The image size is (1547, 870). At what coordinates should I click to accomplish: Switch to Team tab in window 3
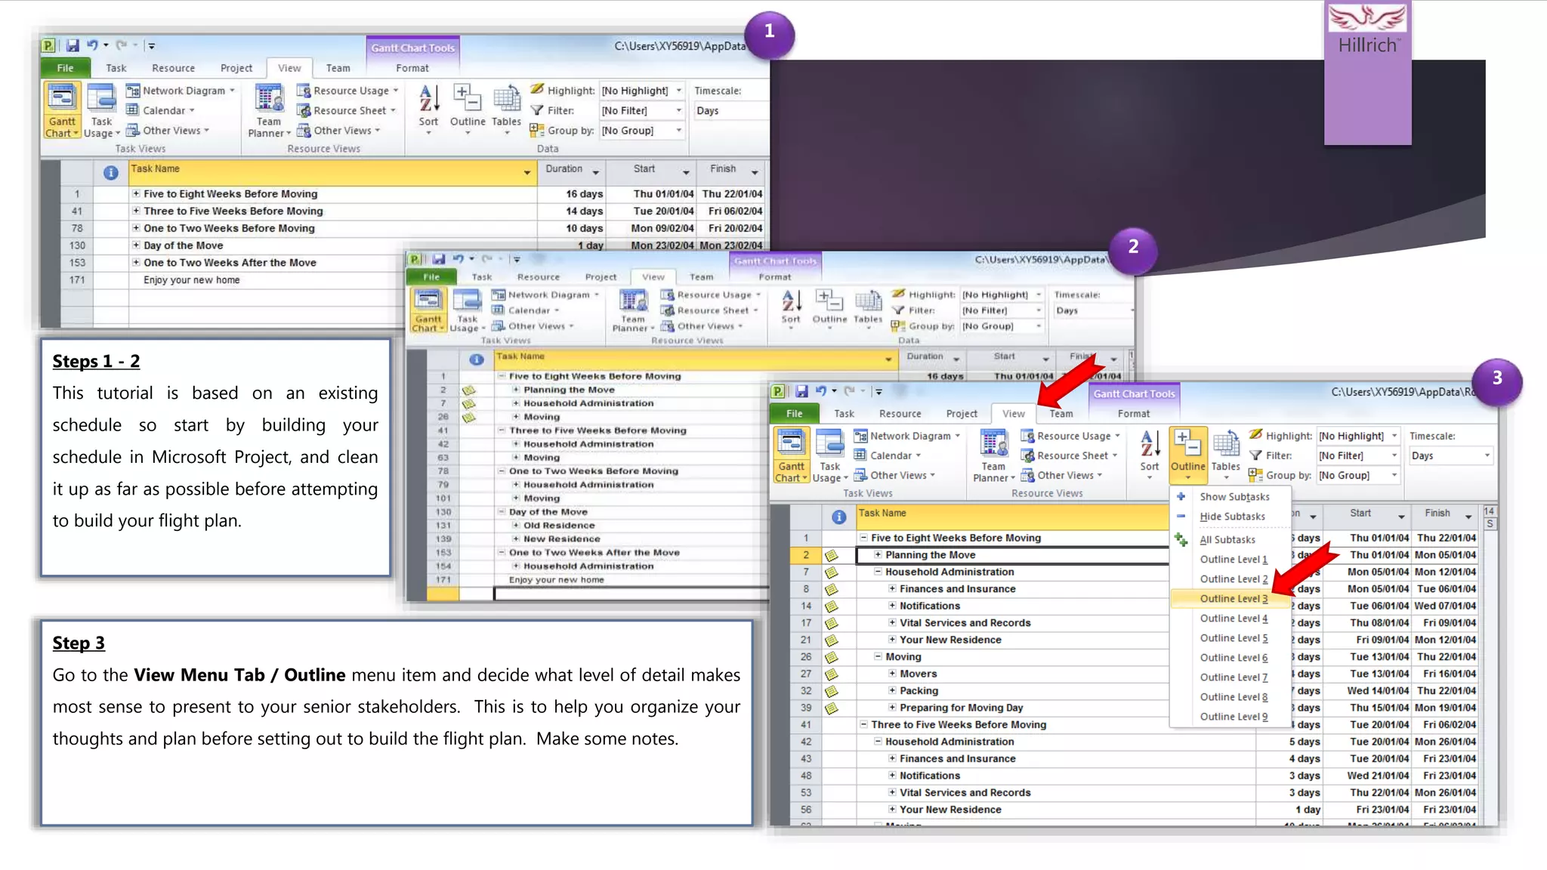click(x=1061, y=414)
